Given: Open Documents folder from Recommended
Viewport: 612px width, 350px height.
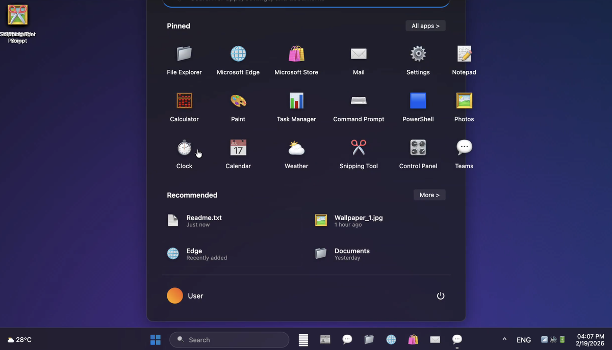Looking at the screenshot, I should [381, 254].
